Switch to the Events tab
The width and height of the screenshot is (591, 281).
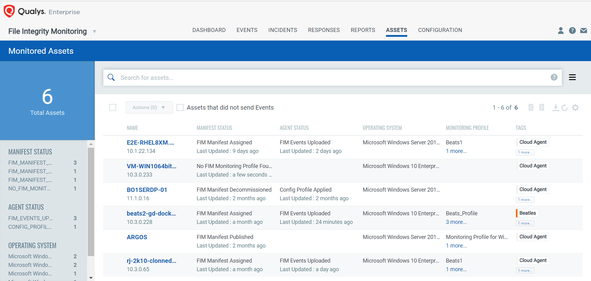click(x=247, y=30)
